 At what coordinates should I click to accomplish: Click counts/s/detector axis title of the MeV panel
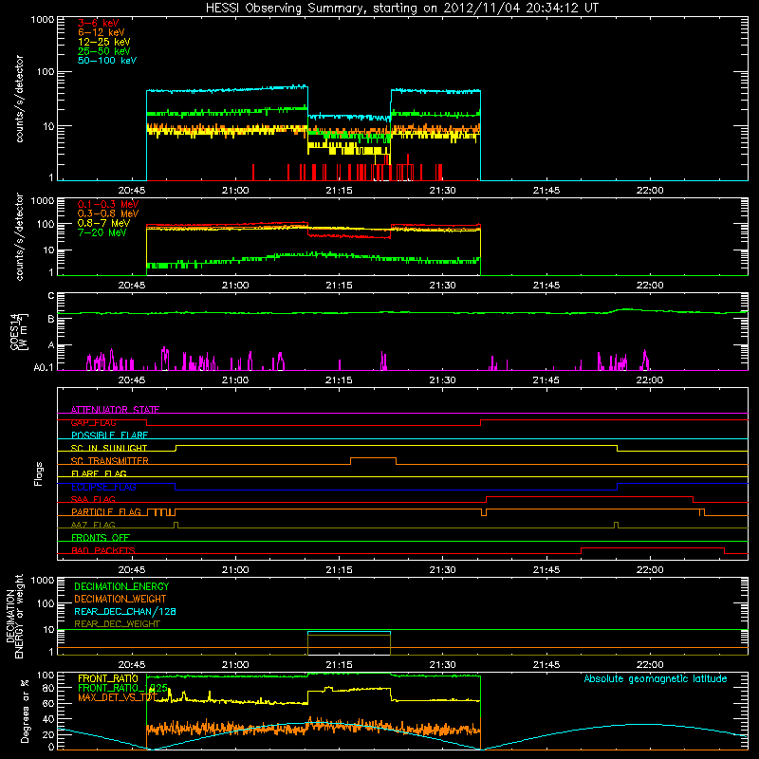pyautogui.click(x=19, y=236)
